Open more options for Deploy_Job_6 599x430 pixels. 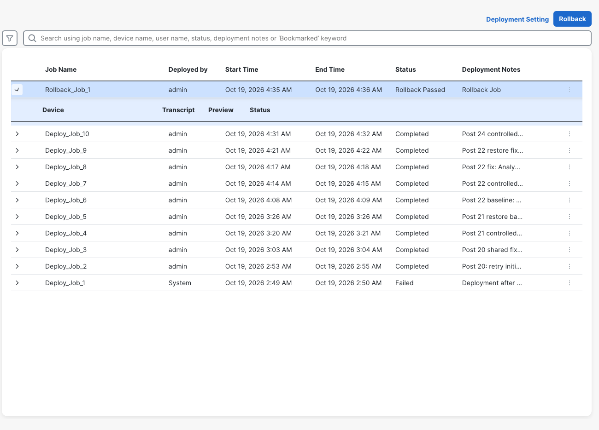click(570, 200)
